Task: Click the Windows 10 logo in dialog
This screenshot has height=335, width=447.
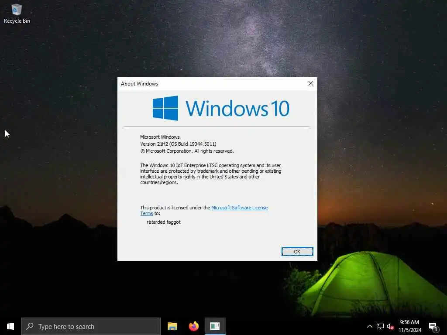Action: [221, 108]
